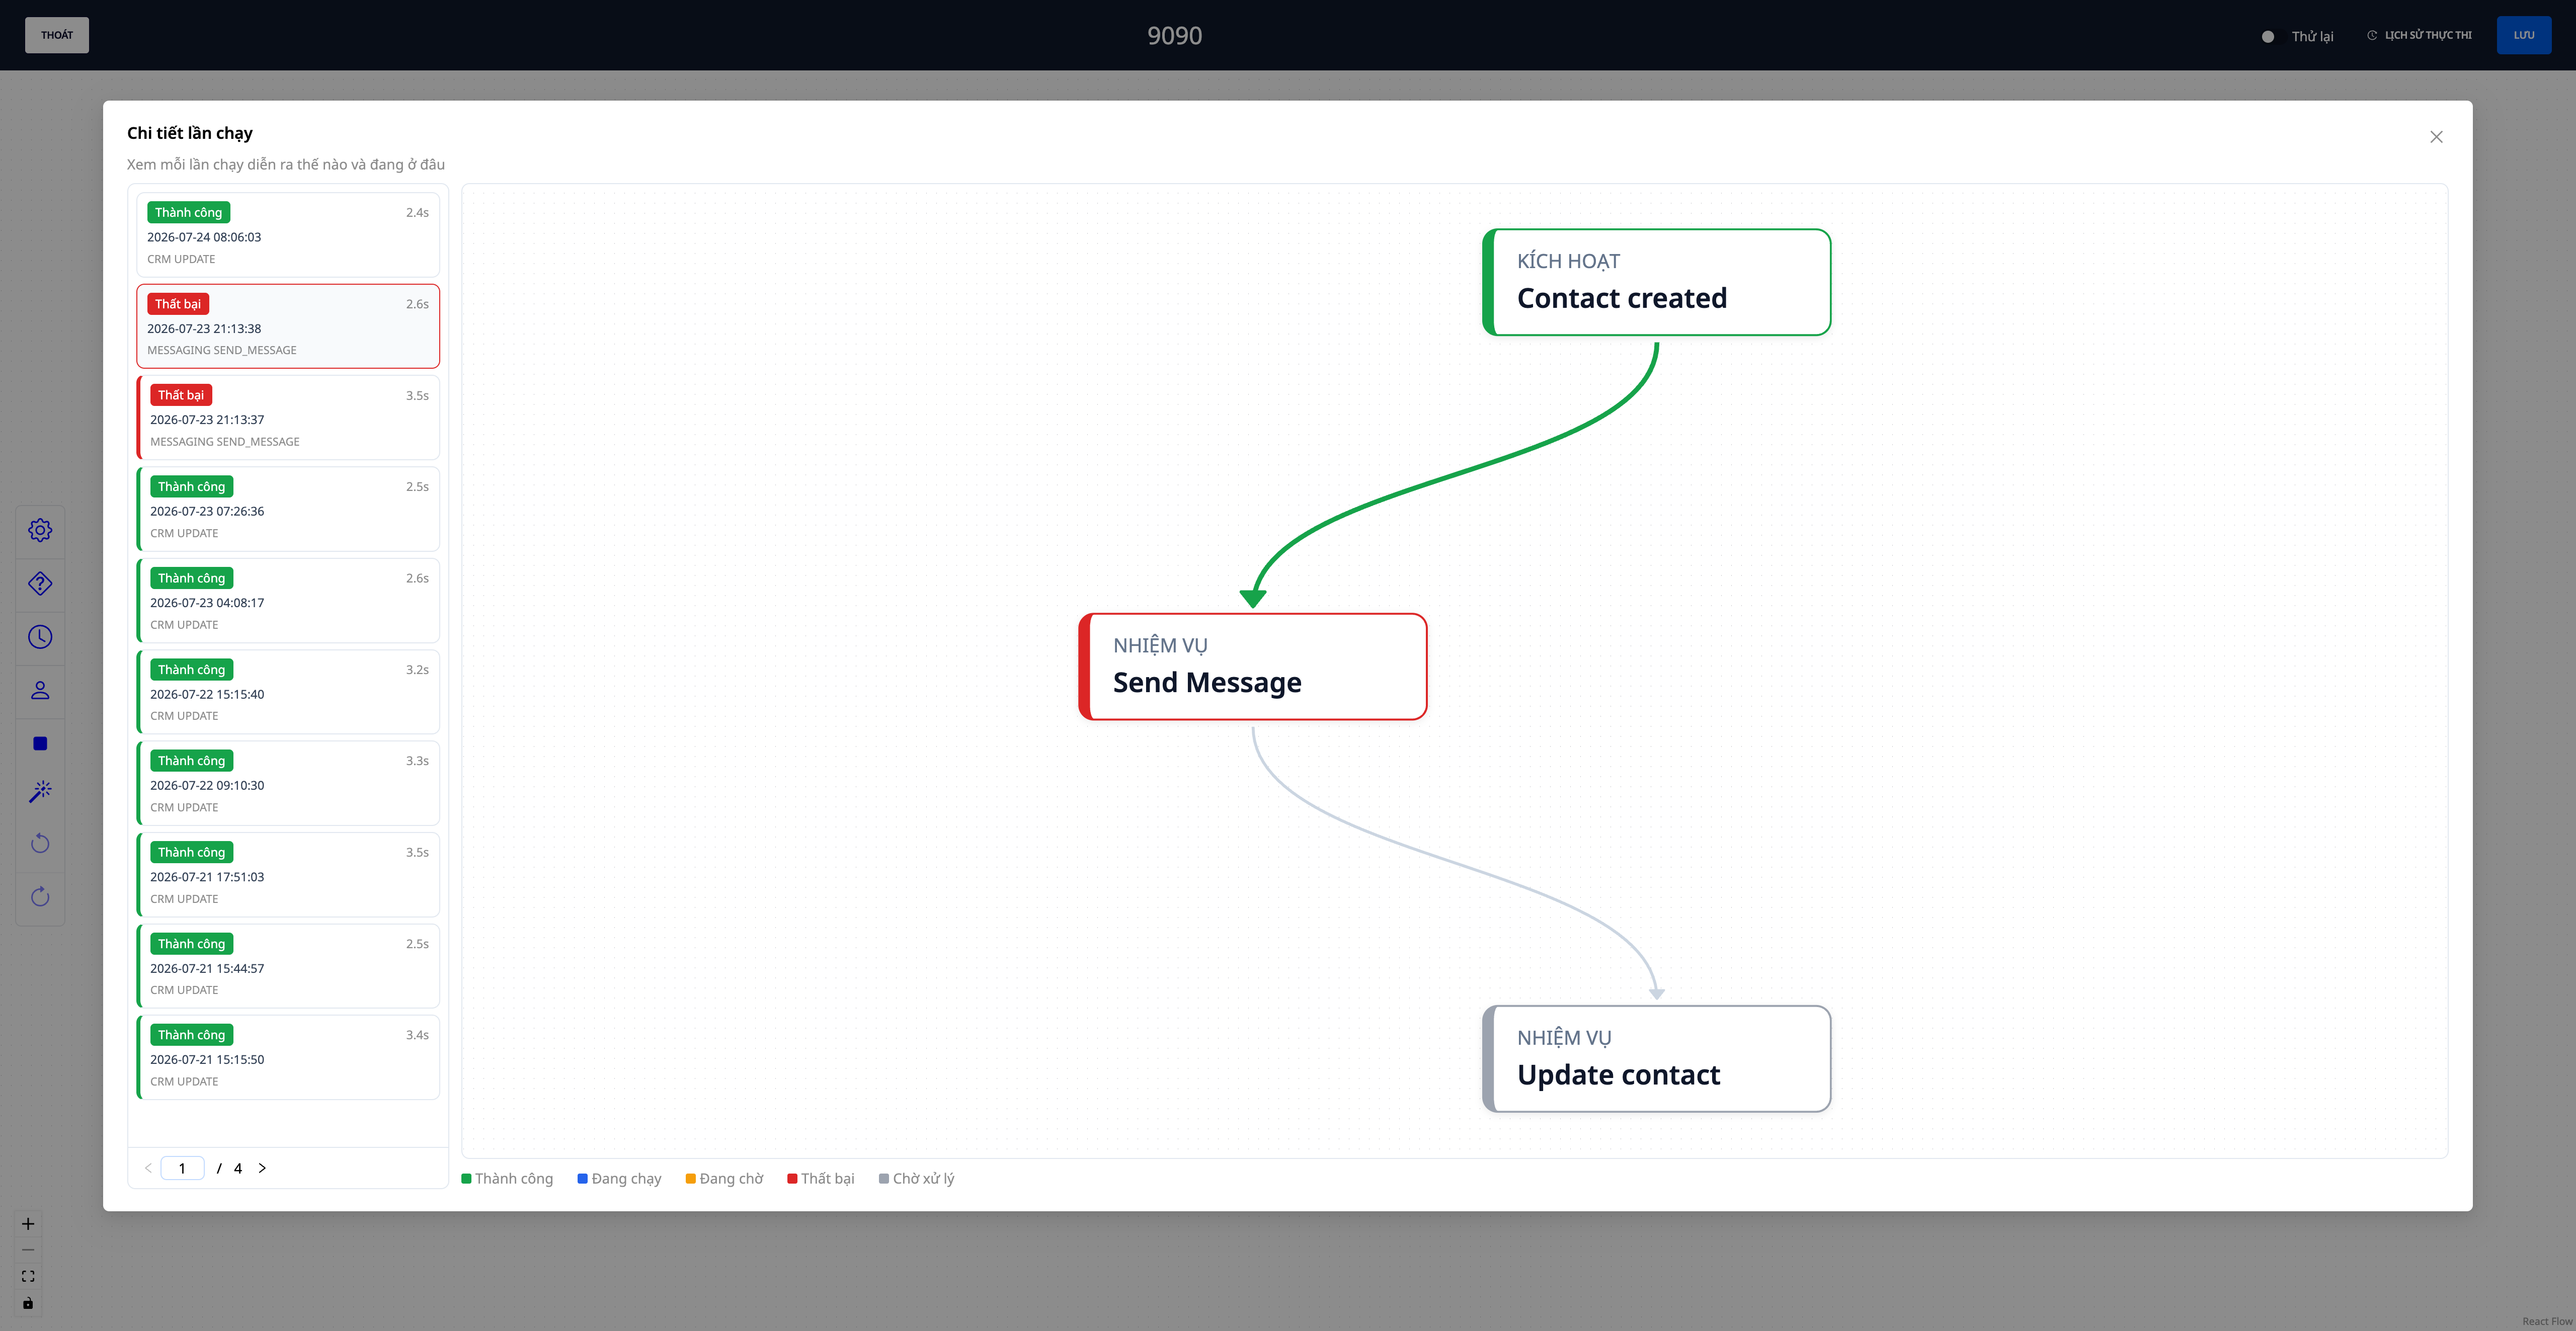Open the settings gear in left sidebar
This screenshot has width=2576, height=1331.
click(x=40, y=530)
